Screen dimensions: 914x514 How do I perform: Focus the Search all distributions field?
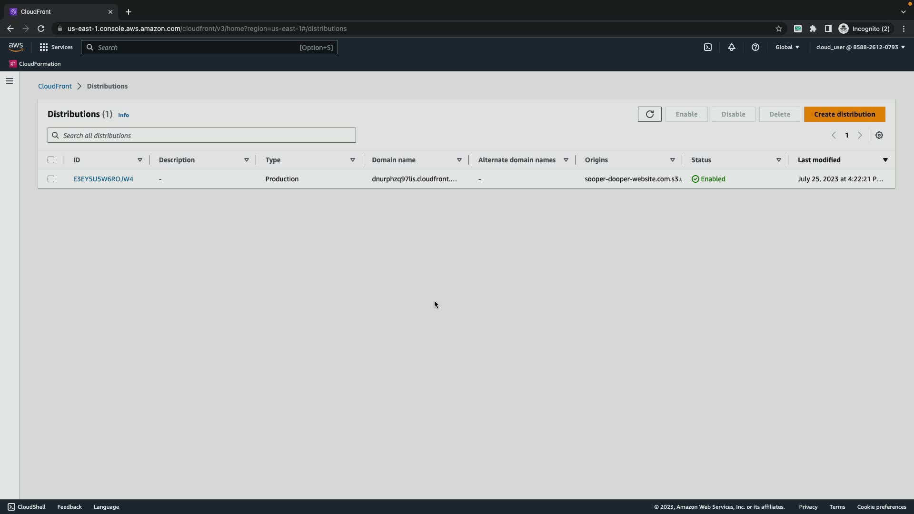coord(201,136)
